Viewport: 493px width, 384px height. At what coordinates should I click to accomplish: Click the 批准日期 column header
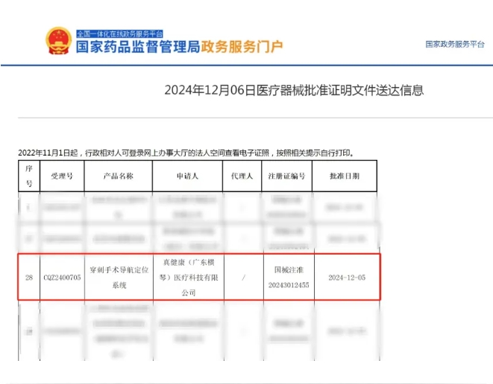click(x=345, y=176)
